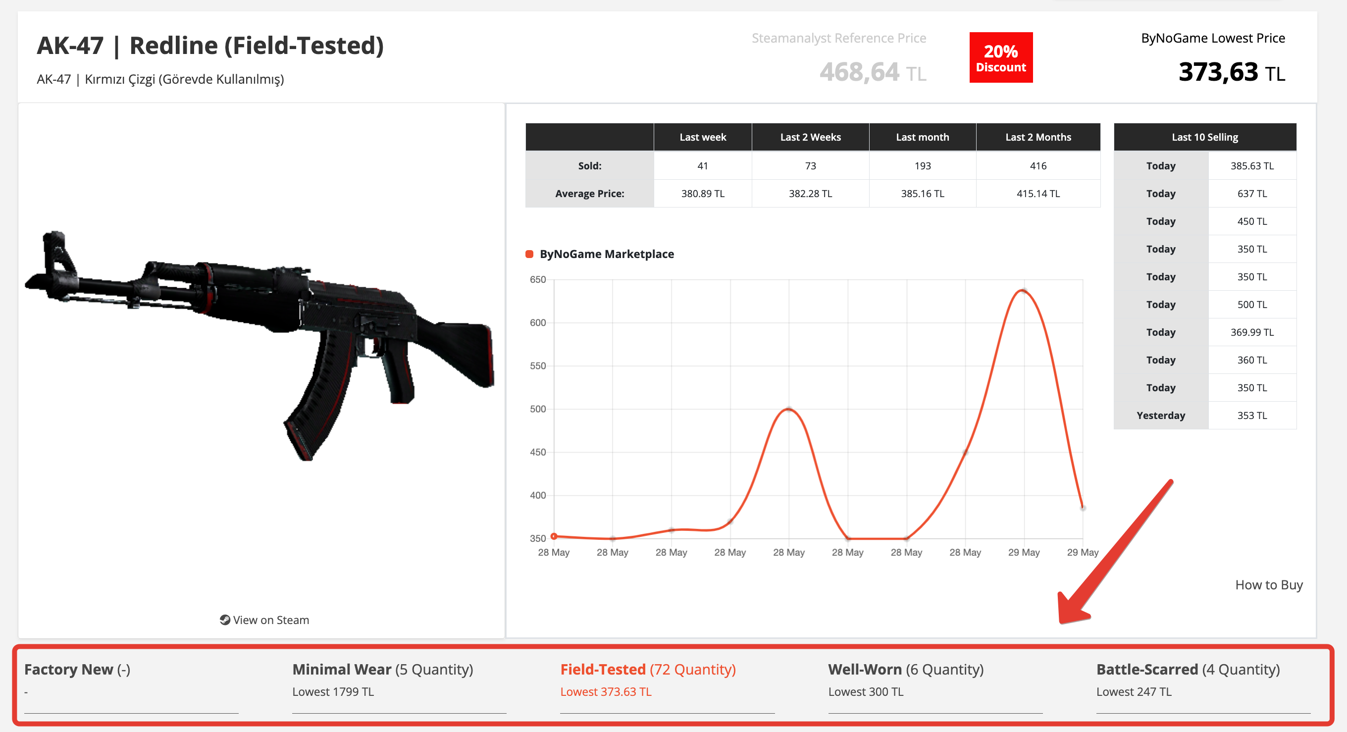
Task: Click the Yesterday row label
Action: tap(1161, 415)
